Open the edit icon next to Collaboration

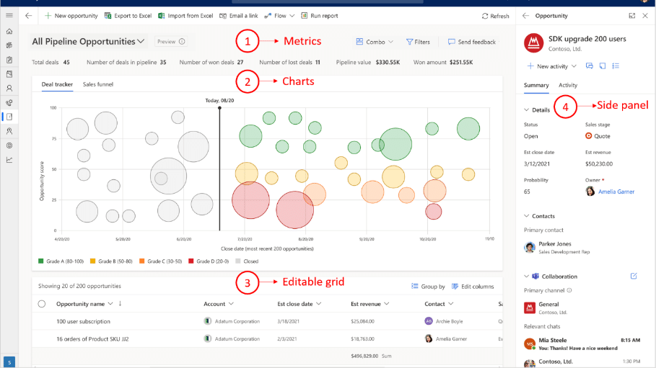pyautogui.click(x=634, y=276)
